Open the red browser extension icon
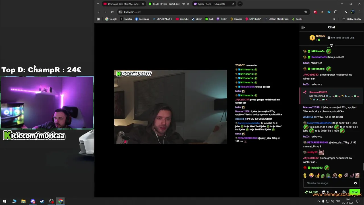 coord(315,12)
